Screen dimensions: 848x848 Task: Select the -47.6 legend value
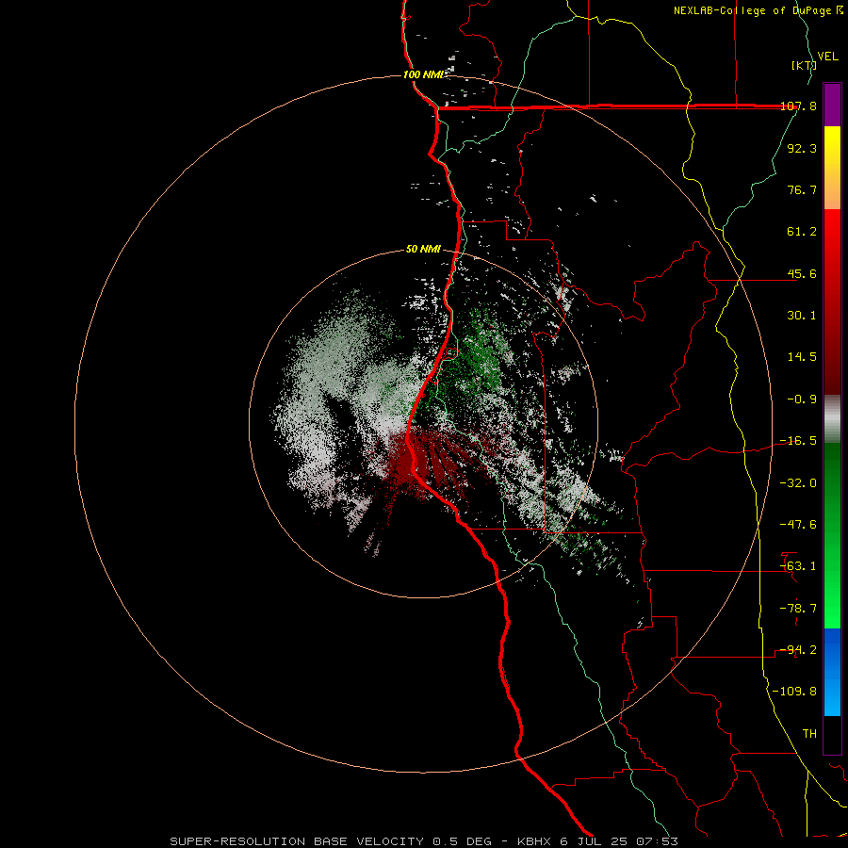tap(798, 525)
